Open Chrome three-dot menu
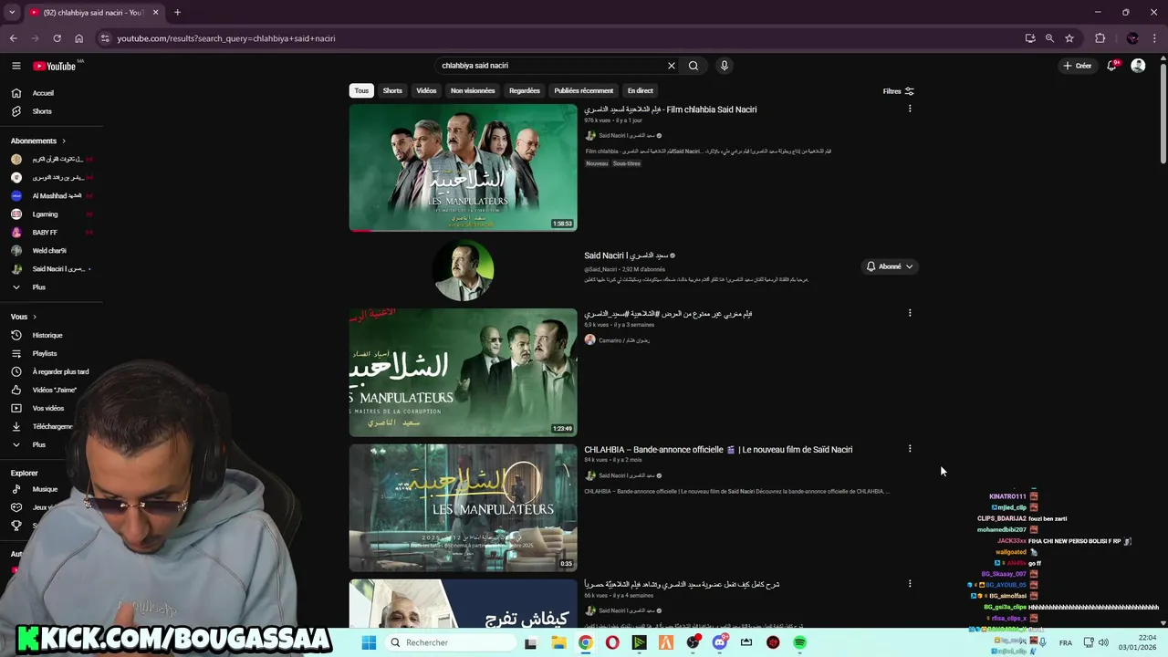 [x=1154, y=38]
